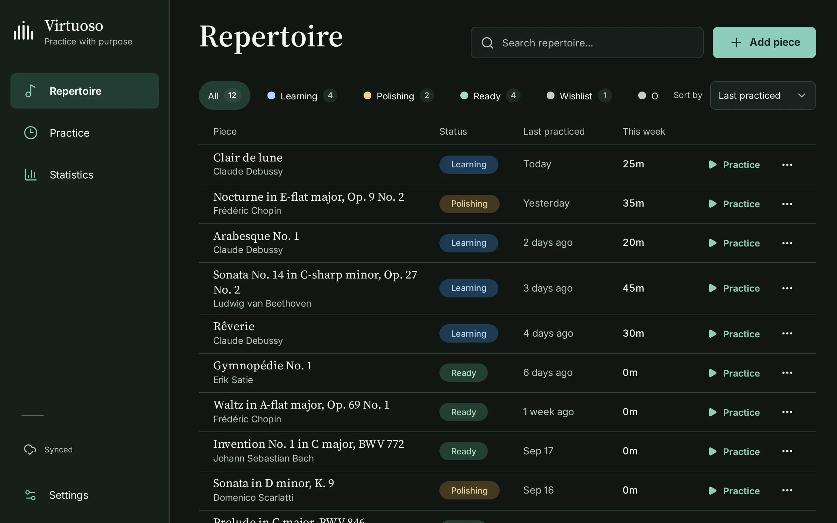Click the music note icon beside Repertoire
The height and width of the screenshot is (523, 837).
pos(30,91)
